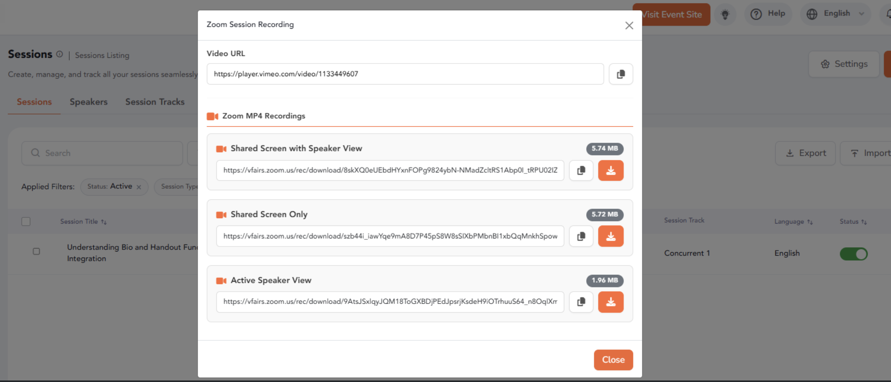This screenshot has width=891, height=382.
Task: Click the lightbulb tips icon in header
Action: point(725,14)
